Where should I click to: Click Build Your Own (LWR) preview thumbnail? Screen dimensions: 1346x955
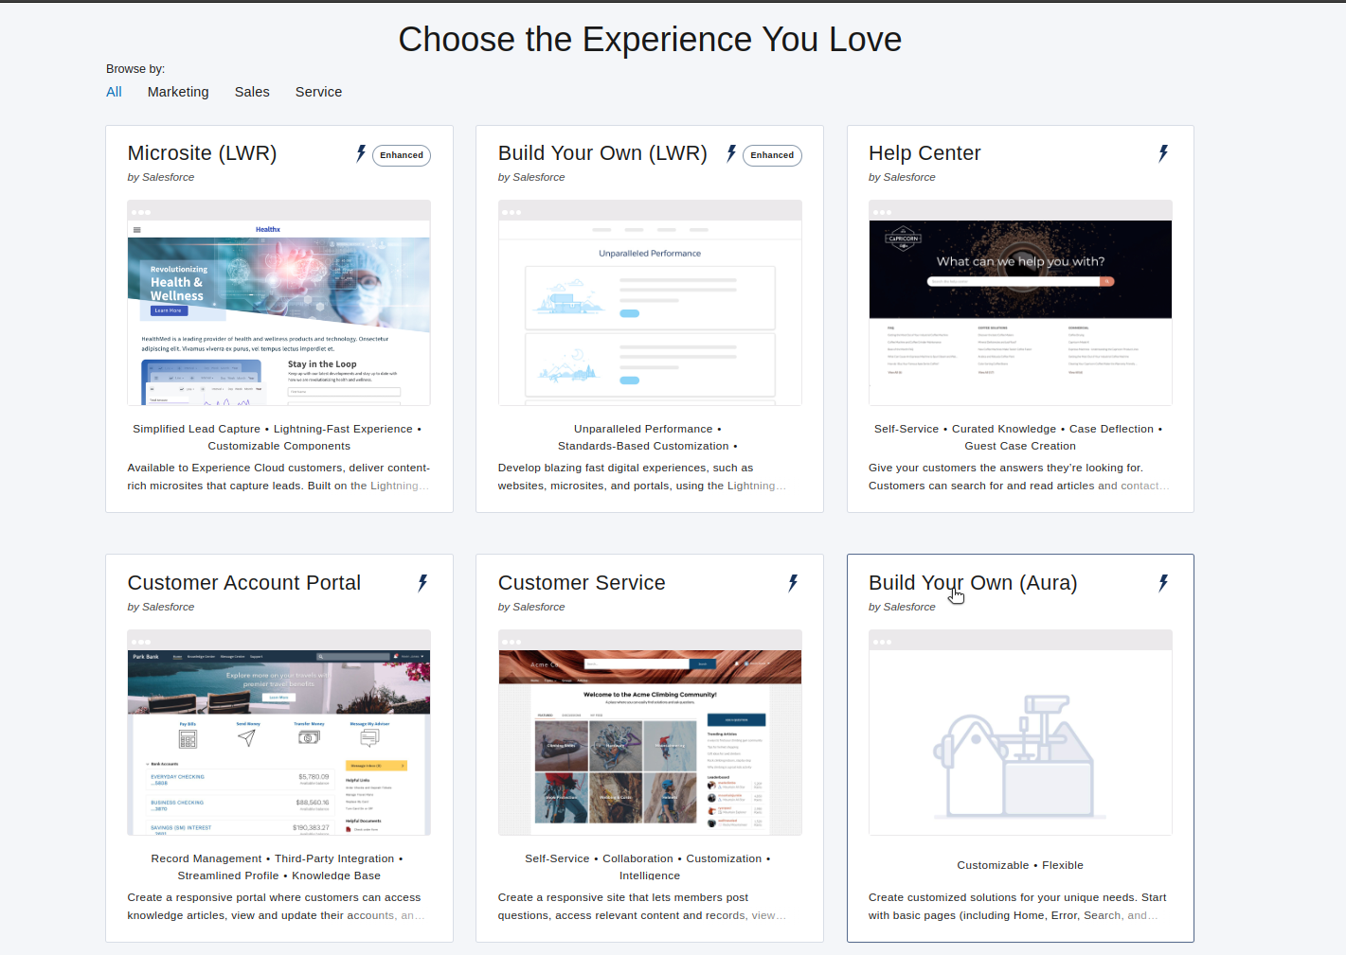pyautogui.click(x=650, y=303)
